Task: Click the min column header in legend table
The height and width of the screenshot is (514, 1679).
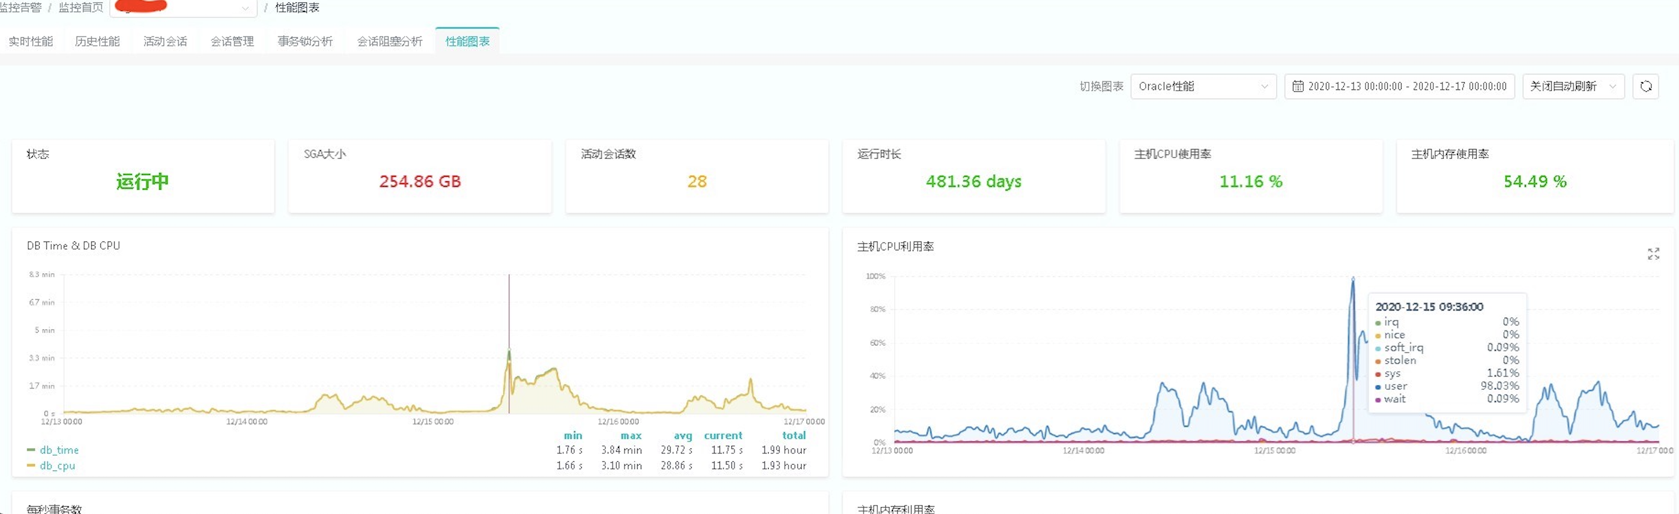Action: point(573,435)
